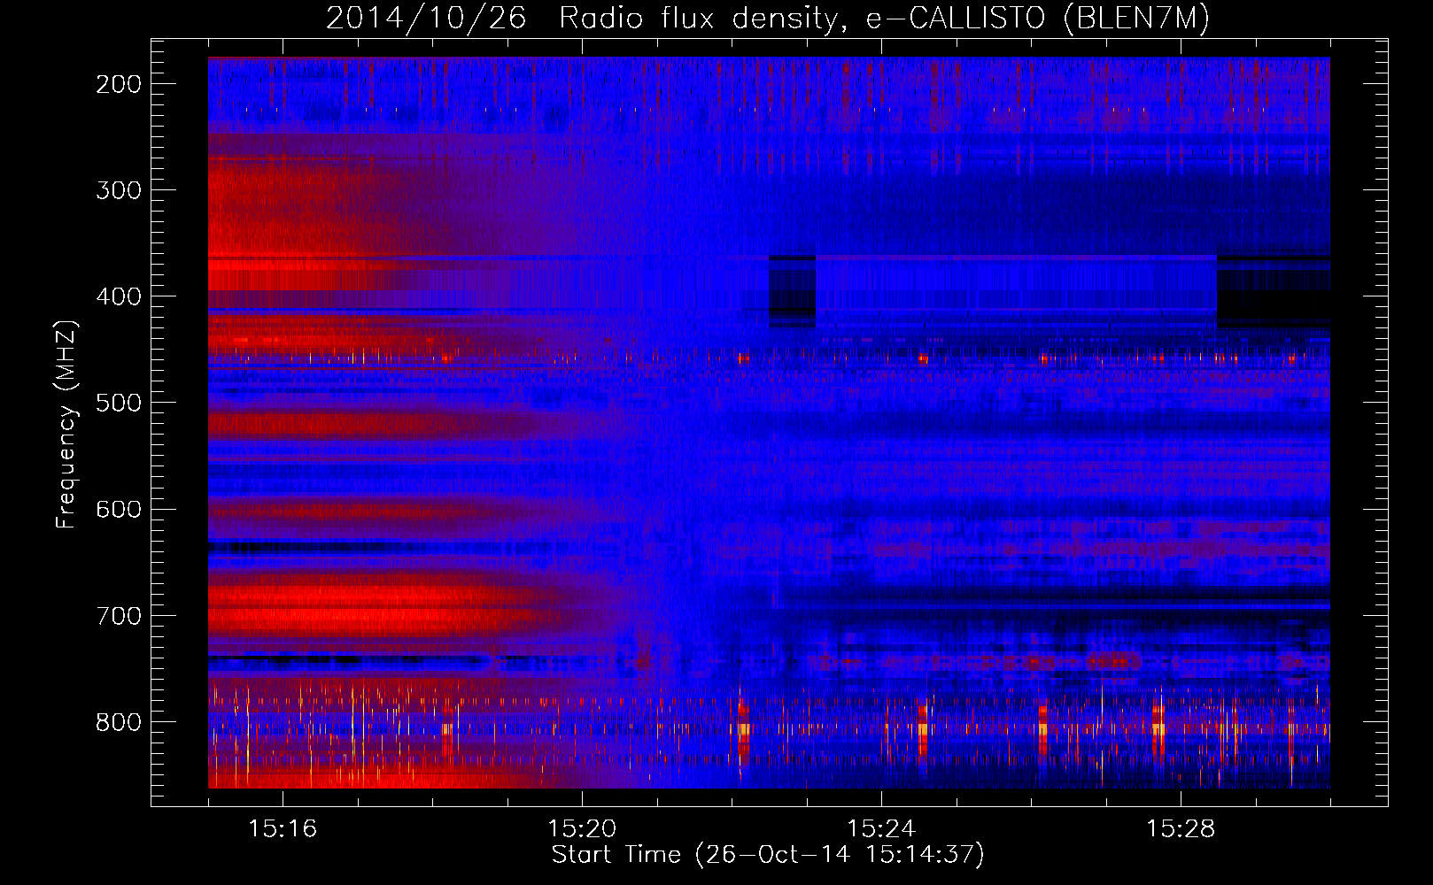This screenshot has height=885, width=1433.
Task: Click the '700' frequency tick label
Action: (119, 615)
